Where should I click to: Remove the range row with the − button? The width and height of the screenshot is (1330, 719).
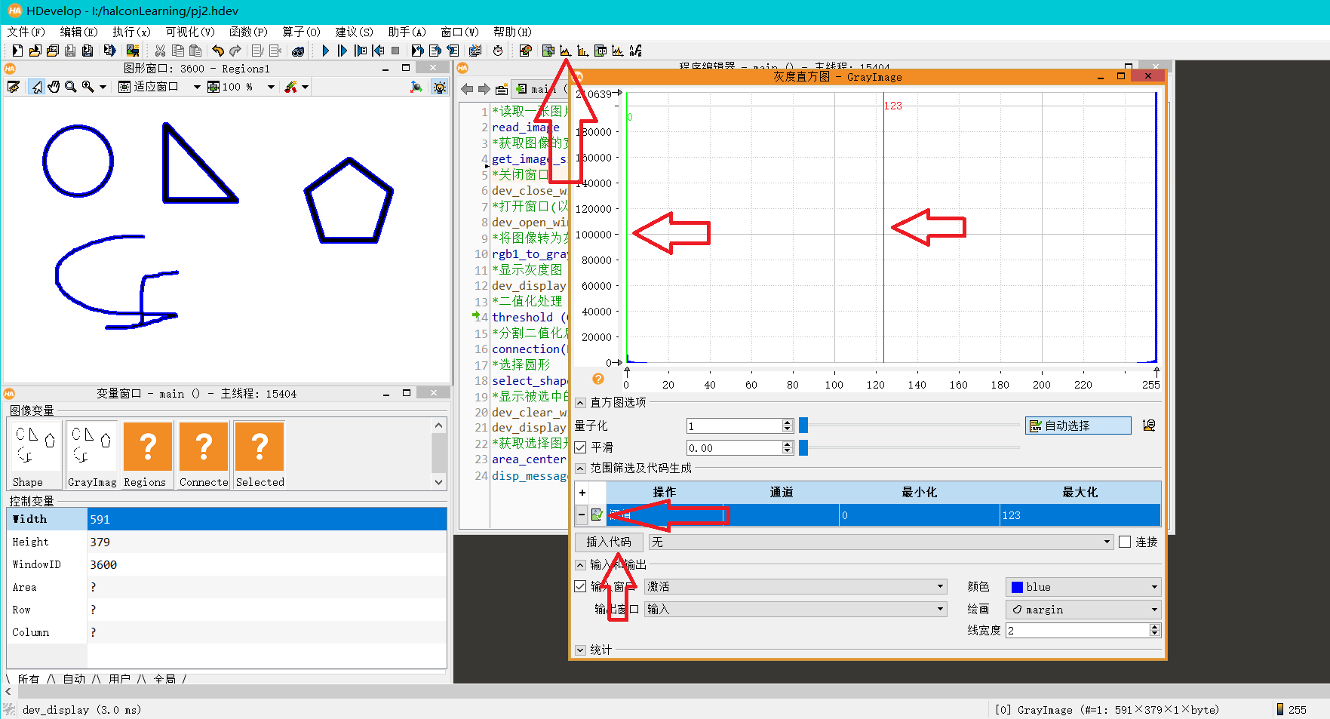tap(581, 515)
